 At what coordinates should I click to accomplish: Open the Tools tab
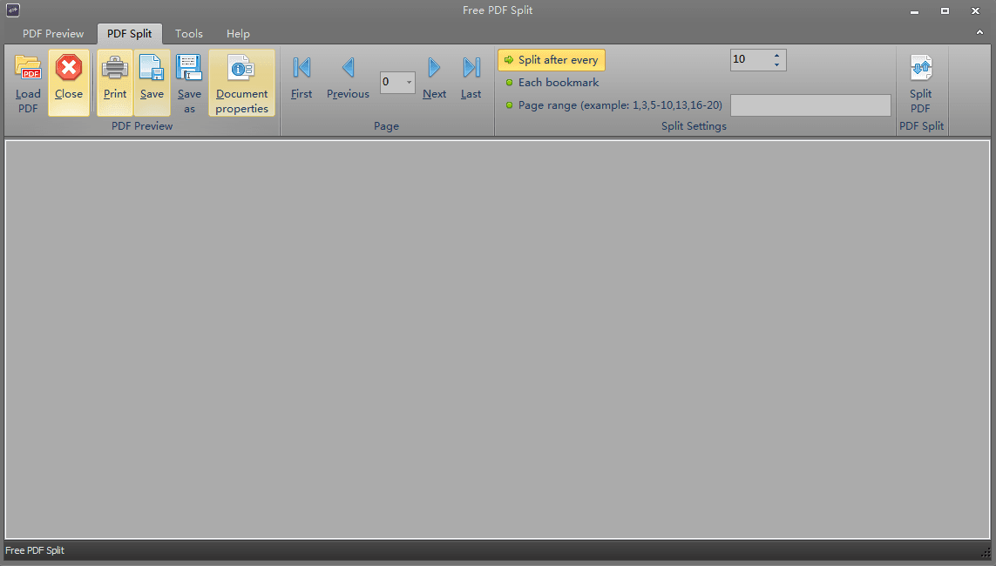pyautogui.click(x=188, y=34)
